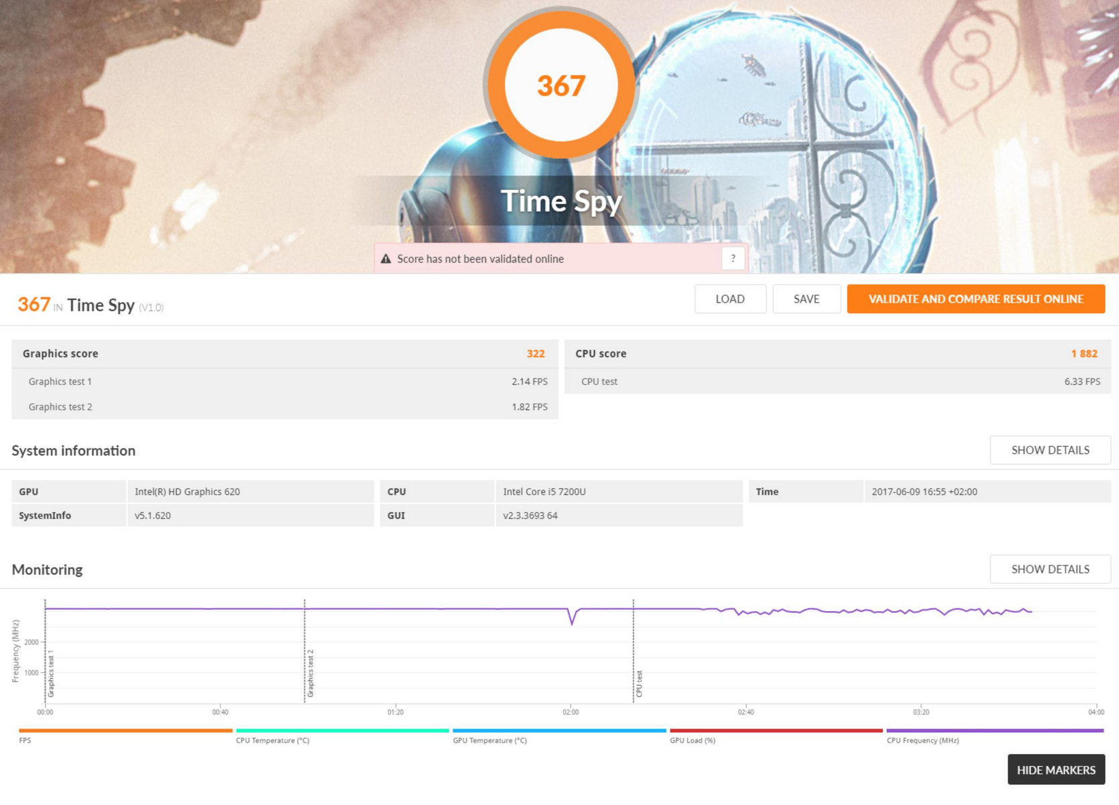1119x805 pixels.
Task: Click the purple CPU Frequency color bar
Action: pyautogui.click(x=995, y=731)
